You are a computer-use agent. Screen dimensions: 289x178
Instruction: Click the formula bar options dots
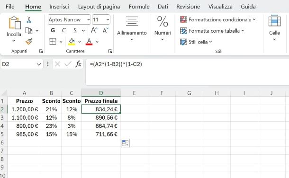click(x=48, y=64)
